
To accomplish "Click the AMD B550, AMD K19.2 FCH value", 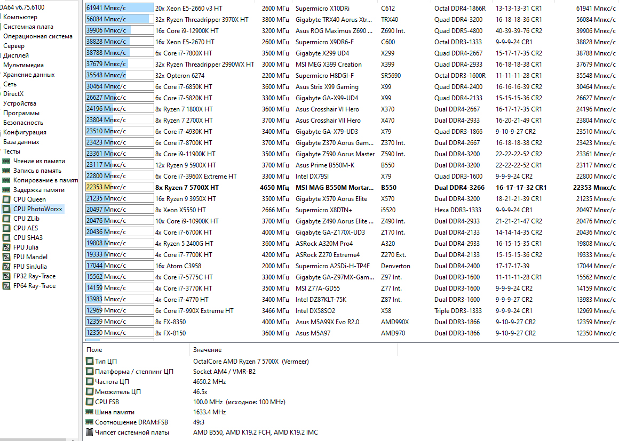I will pos(256,432).
